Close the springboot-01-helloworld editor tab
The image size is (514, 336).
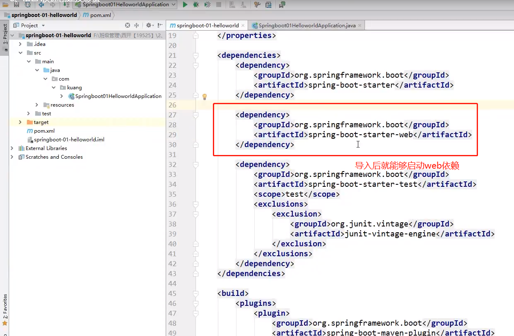click(x=244, y=26)
